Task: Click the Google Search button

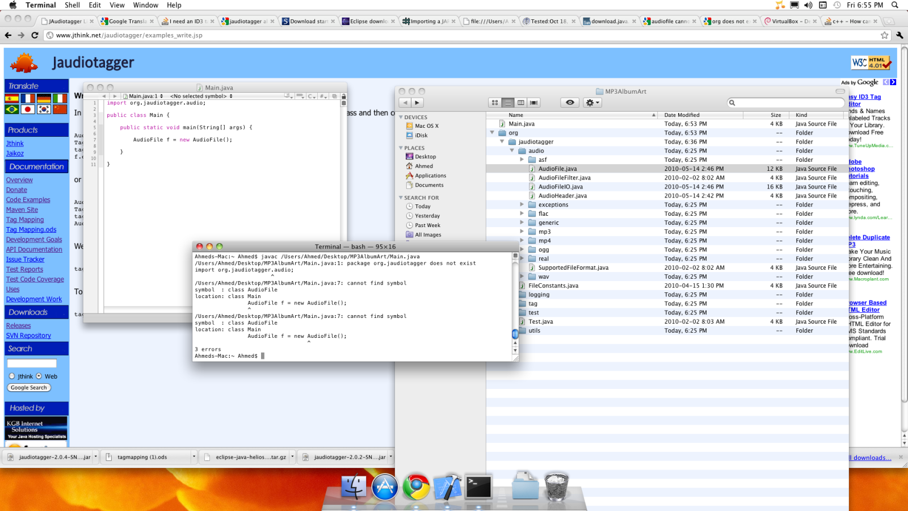Action: pos(29,388)
